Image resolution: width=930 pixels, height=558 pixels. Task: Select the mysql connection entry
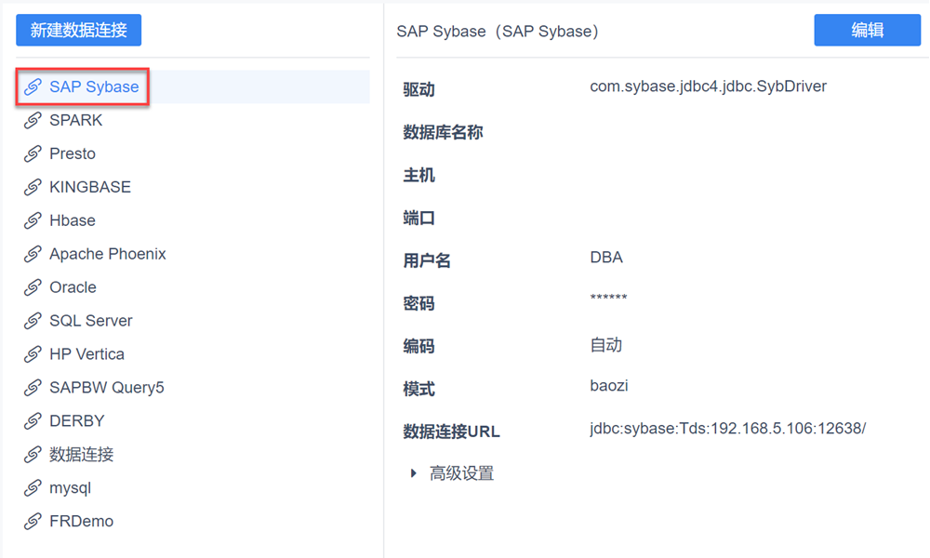click(71, 488)
